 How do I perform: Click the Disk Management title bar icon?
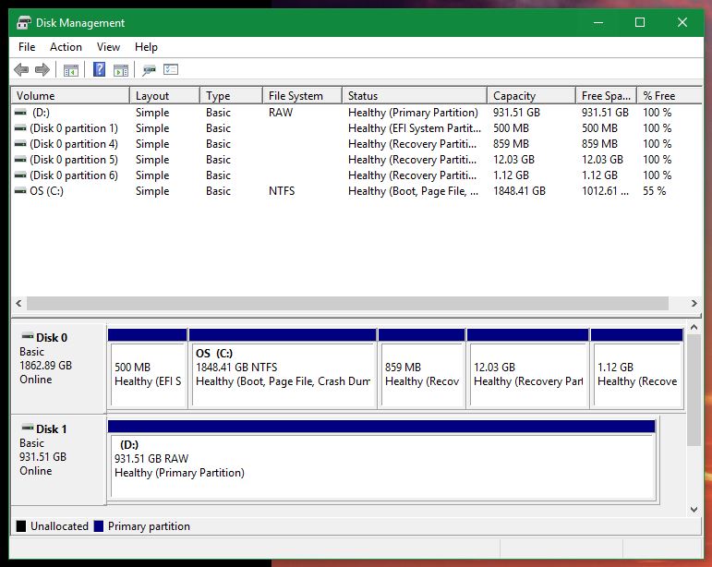click(x=25, y=23)
